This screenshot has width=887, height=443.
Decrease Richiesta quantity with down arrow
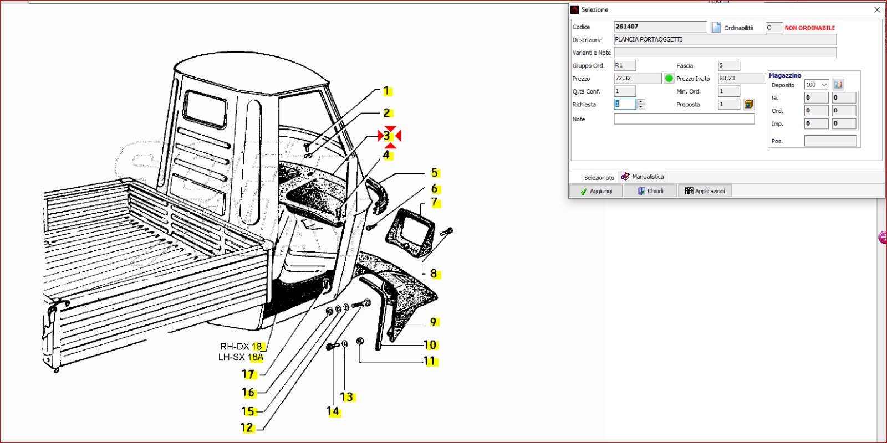(x=641, y=107)
